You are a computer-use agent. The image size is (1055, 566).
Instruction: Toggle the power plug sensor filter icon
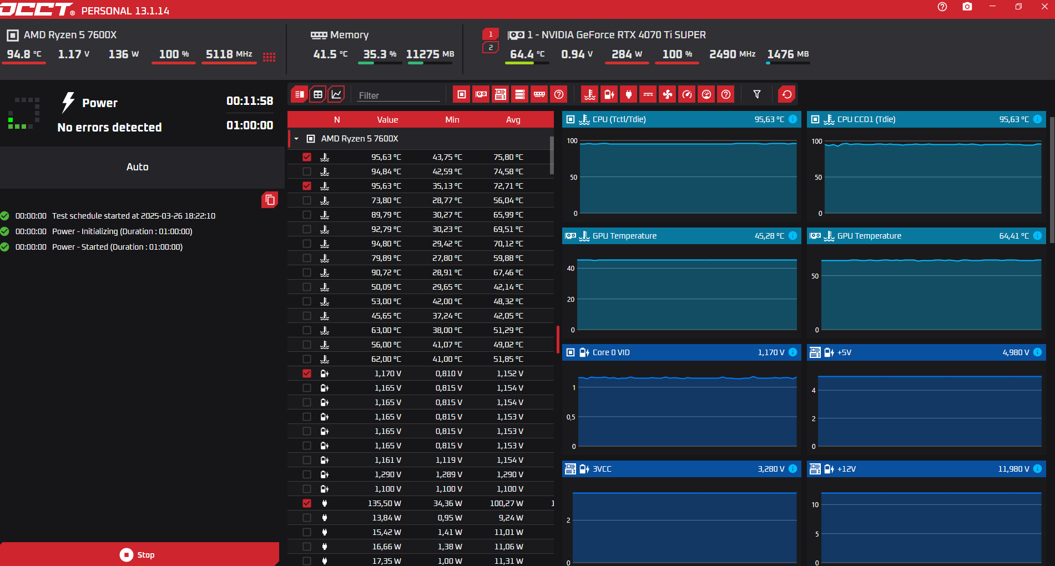click(629, 94)
